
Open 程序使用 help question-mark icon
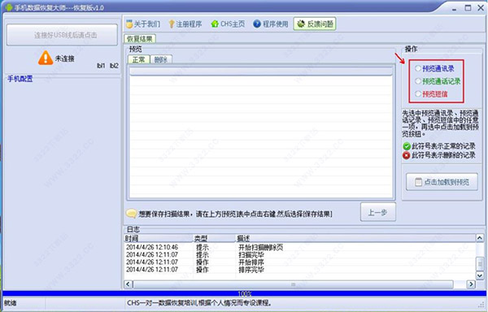point(257,24)
